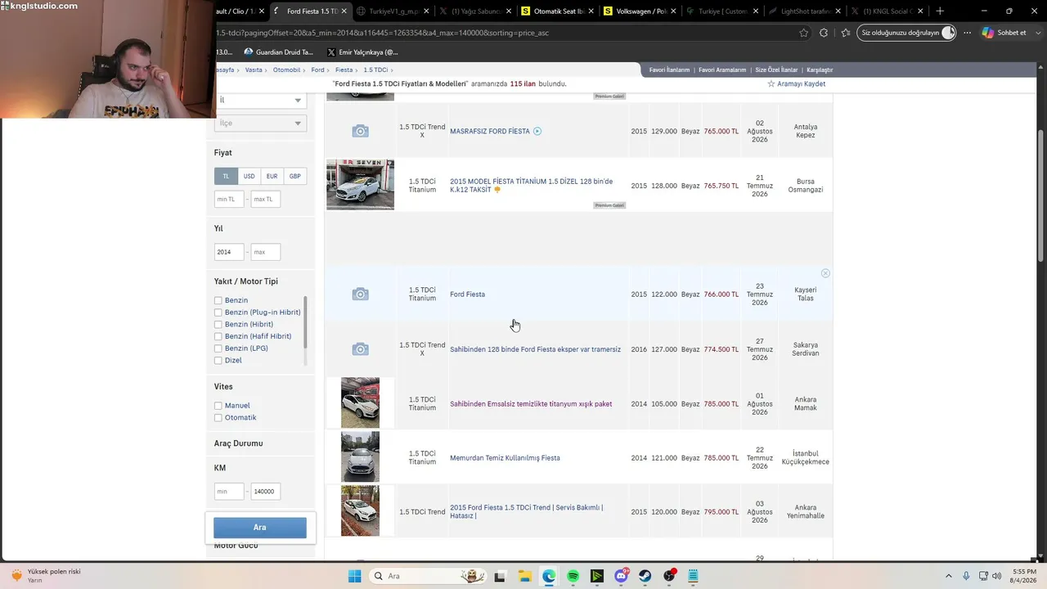Screen dimensions: 1047x589
Task: Check the Dizel fuel checkbox
Action: point(218,361)
